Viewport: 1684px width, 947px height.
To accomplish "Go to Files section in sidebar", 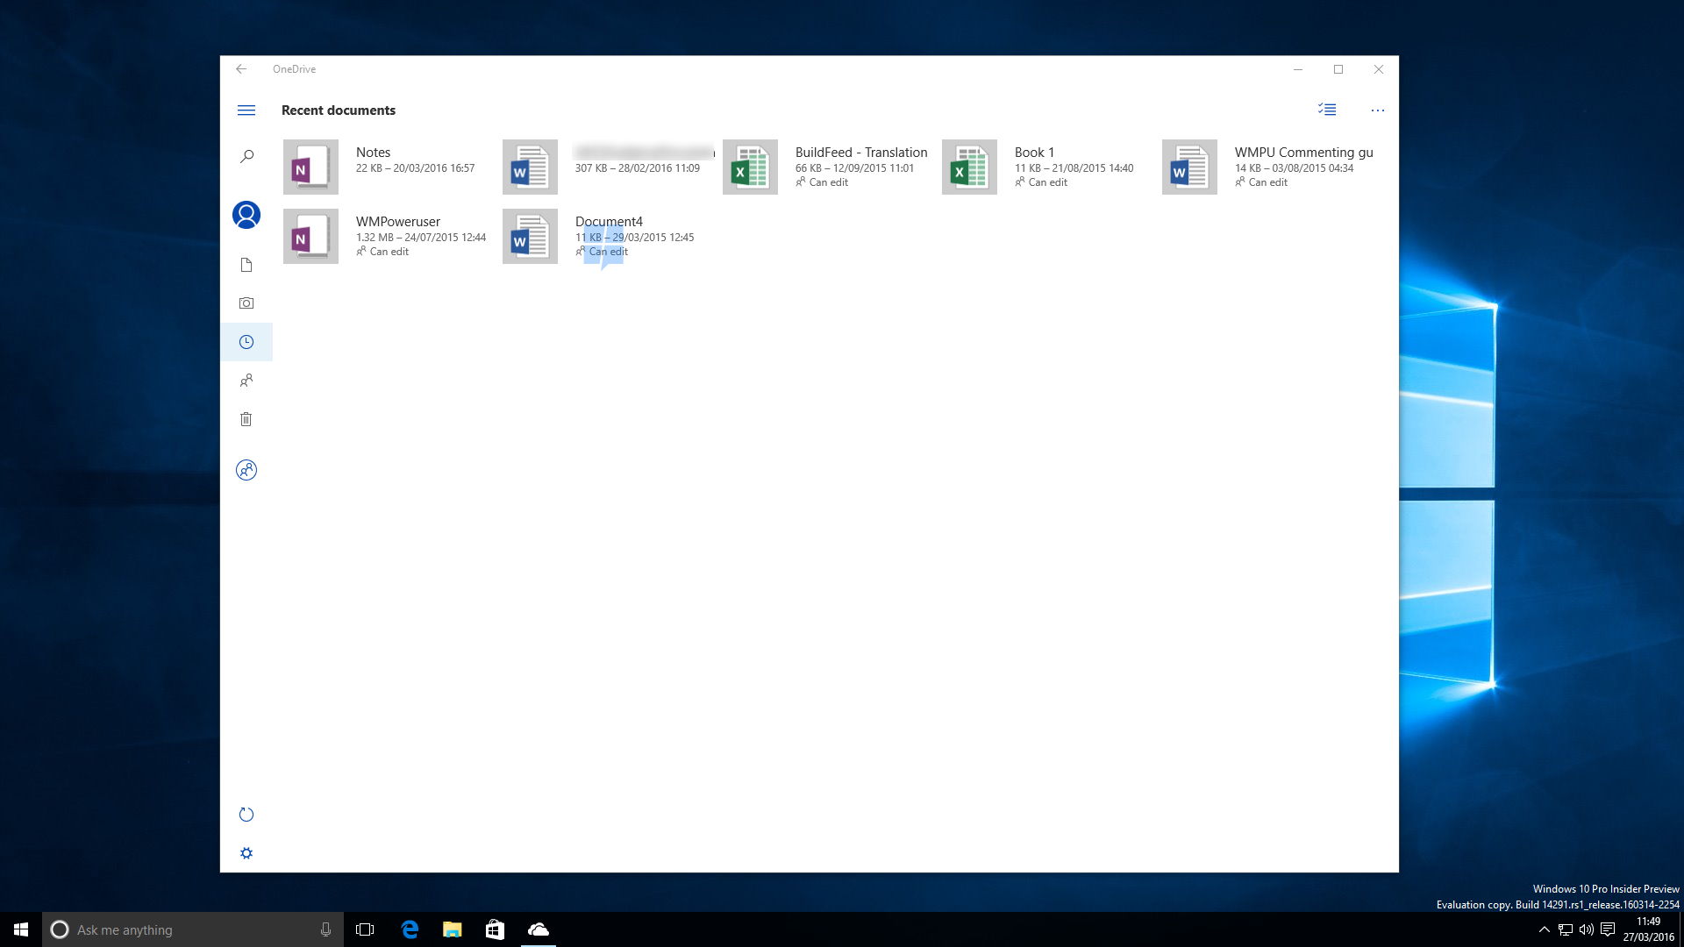I will coord(246,265).
